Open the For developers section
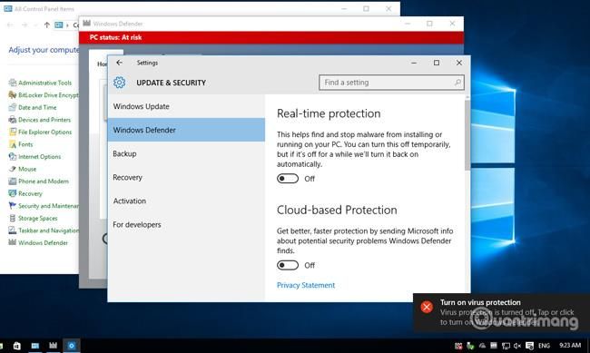The image size is (590, 353). (x=186, y=225)
